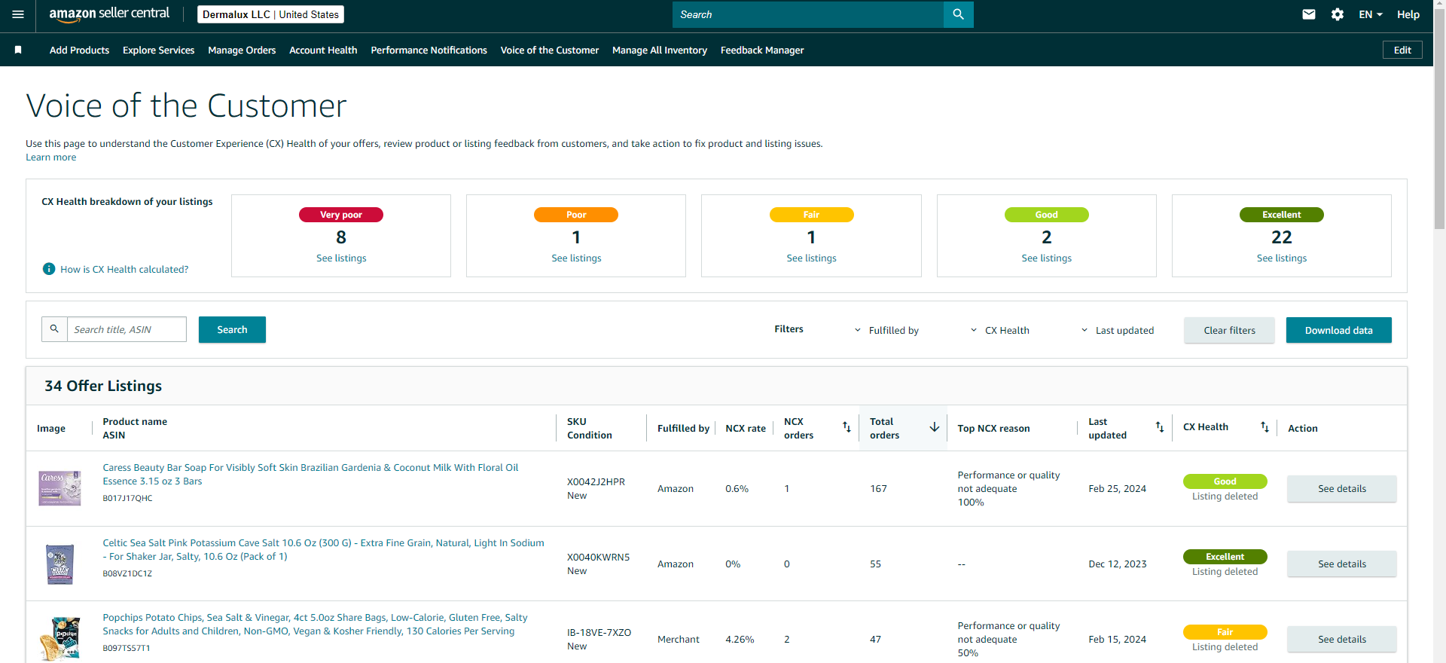Click the Caress soap product thumbnail
This screenshot has width=1446, height=663.
coord(59,488)
